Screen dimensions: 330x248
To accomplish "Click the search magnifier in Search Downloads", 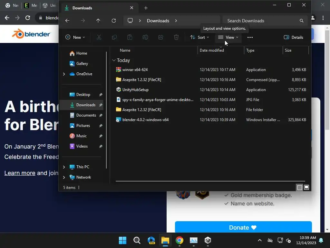I will [302, 21].
